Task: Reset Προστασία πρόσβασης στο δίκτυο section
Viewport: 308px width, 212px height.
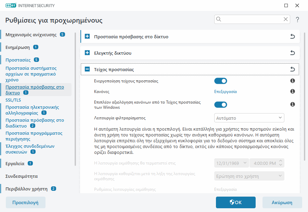Action: [293, 37]
